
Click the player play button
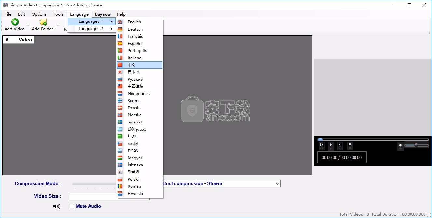[331, 145]
